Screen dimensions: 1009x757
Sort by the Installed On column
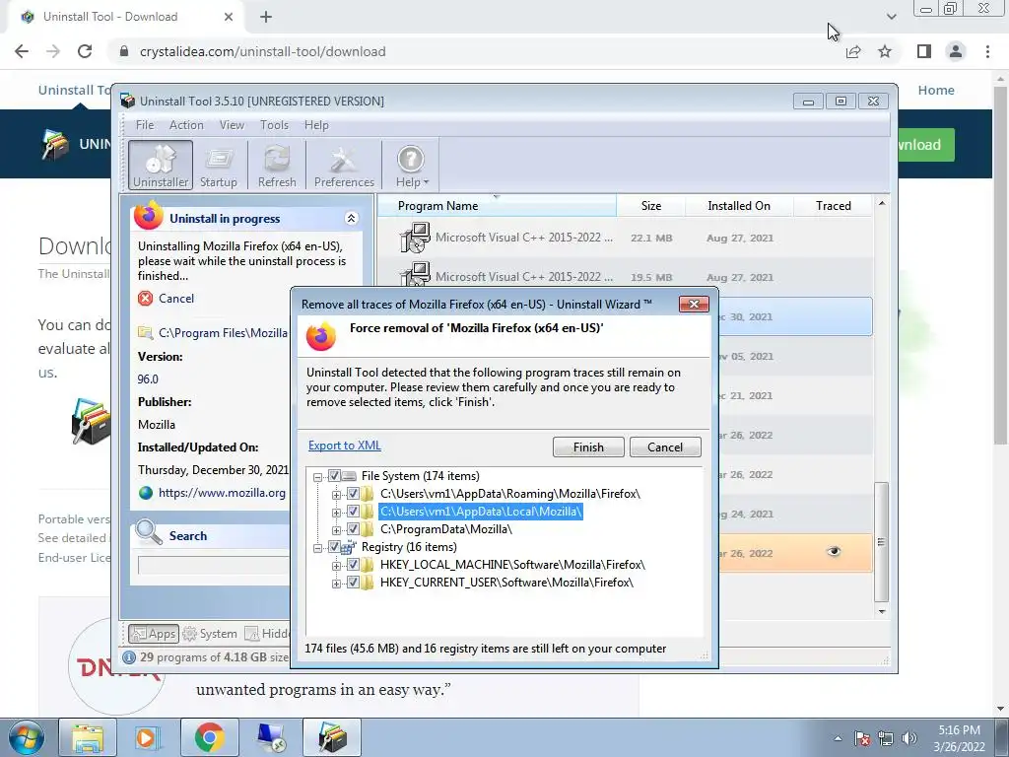(x=739, y=206)
